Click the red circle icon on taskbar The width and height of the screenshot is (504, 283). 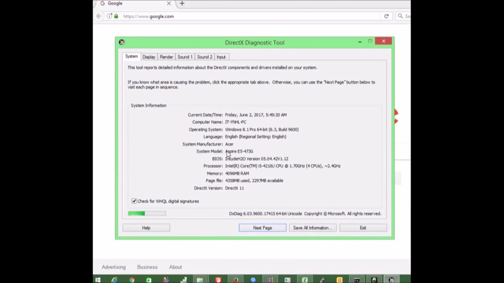click(x=219, y=280)
